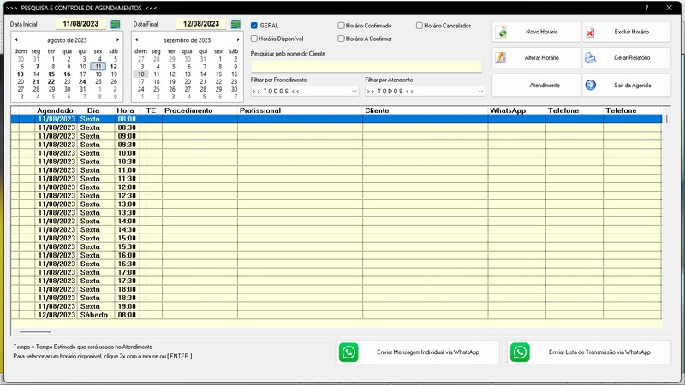The width and height of the screenshot is (685, 385).
Task: Click the setembro de 2023 month title
Action: pos(188,40)
